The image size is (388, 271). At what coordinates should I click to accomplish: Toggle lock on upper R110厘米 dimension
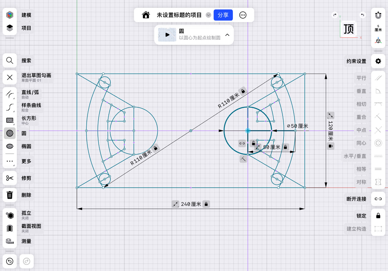click(243, 91)
